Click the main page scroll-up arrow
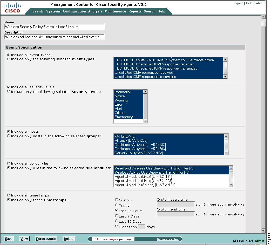The height and width of the screenshot is (245, 271). (263, 17)
